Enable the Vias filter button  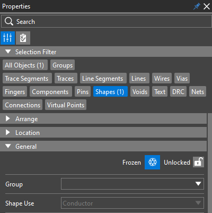click(x=182, y=78)
